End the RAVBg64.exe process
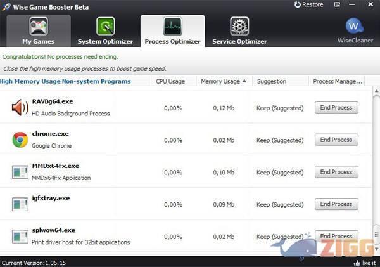The image size is (380, 267). (x=336, y=108)
